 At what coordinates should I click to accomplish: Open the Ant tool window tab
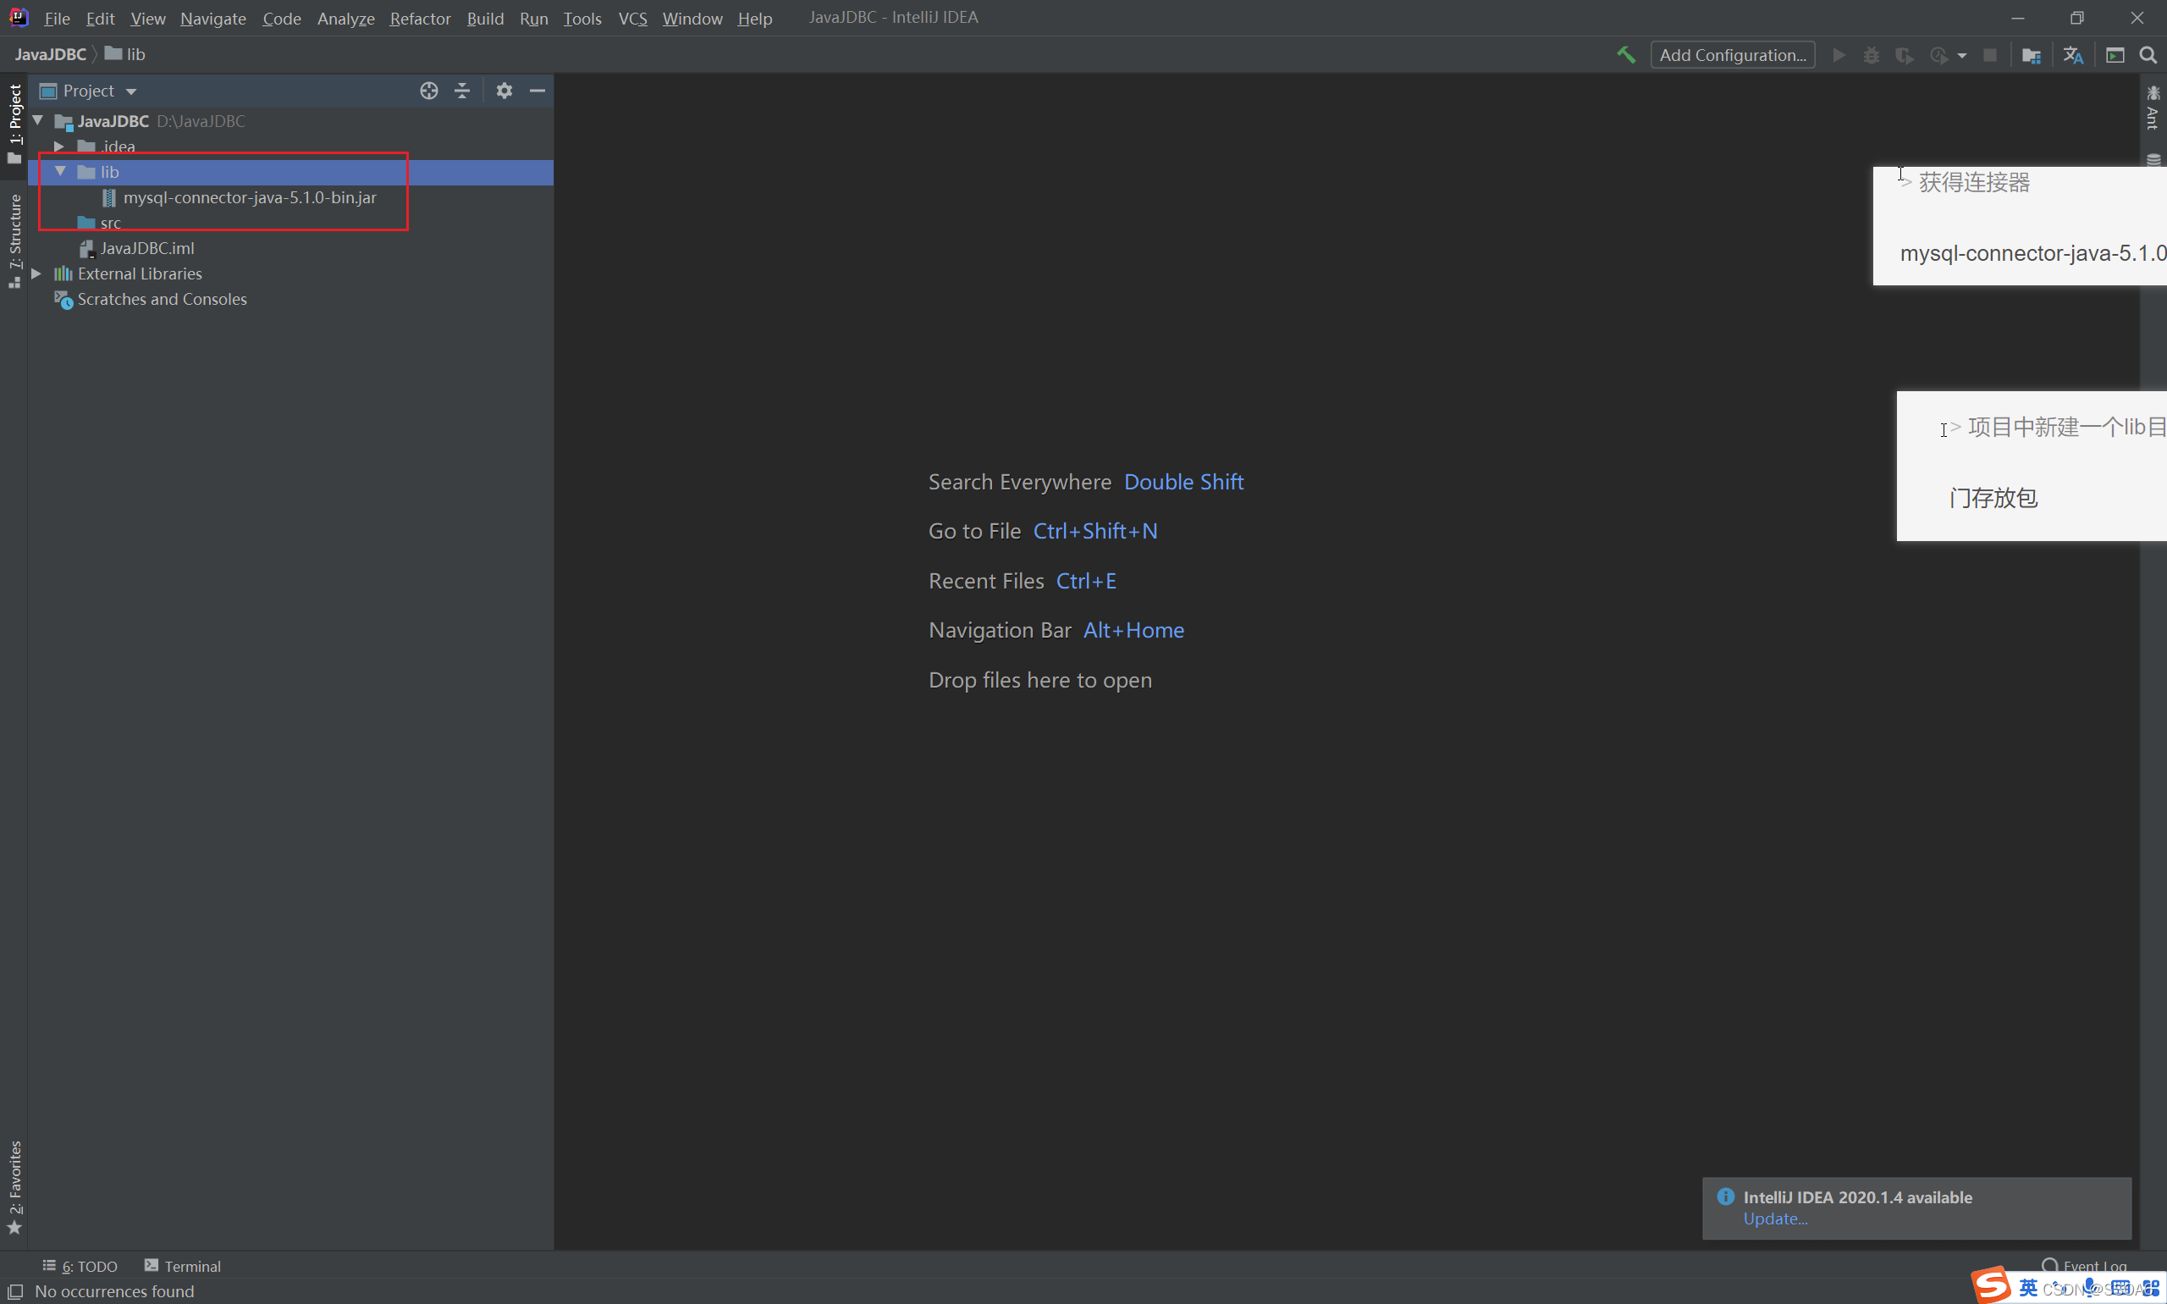pos(2152,108)
